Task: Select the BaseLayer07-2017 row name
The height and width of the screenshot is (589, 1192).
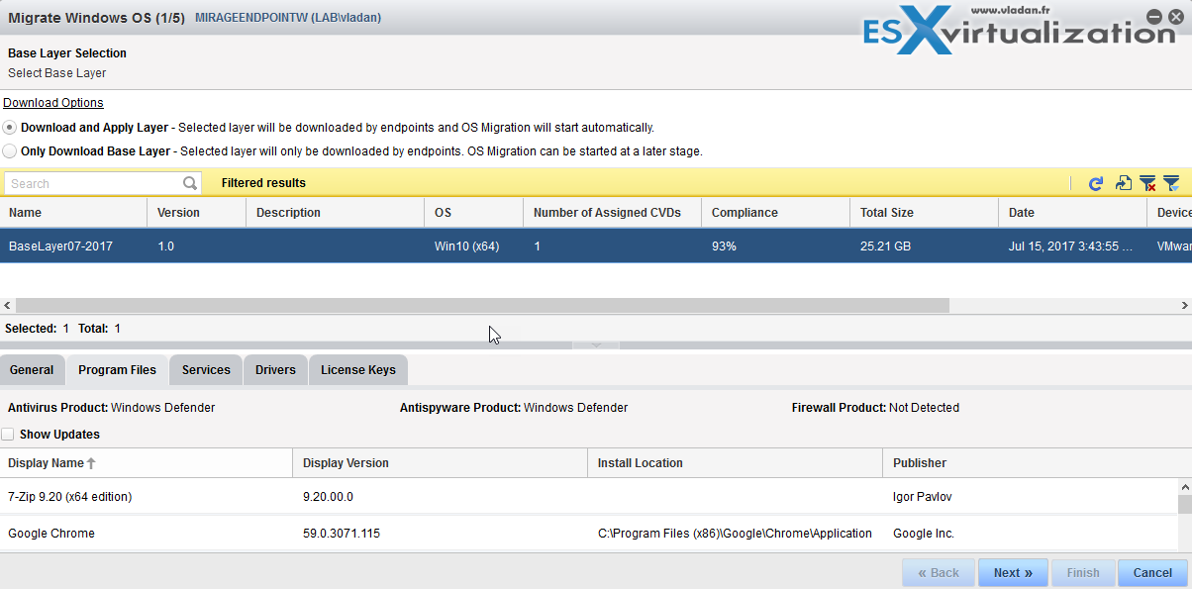Action: (x=61, y=246)
